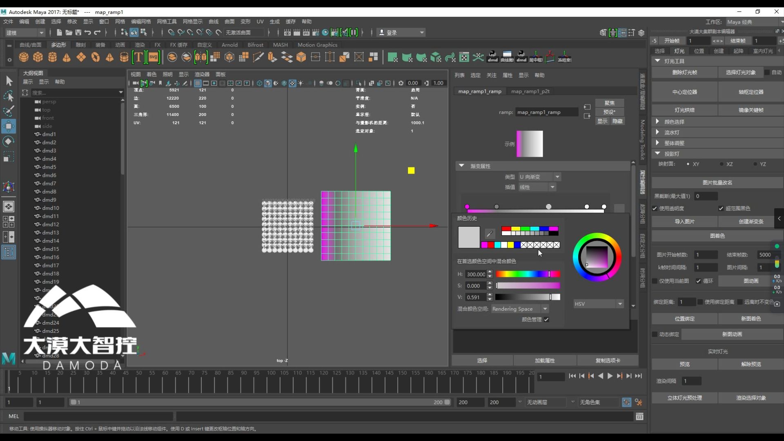Click the save scene icon
This screenshot has width=784, height=441.
[x=78, y=32]
